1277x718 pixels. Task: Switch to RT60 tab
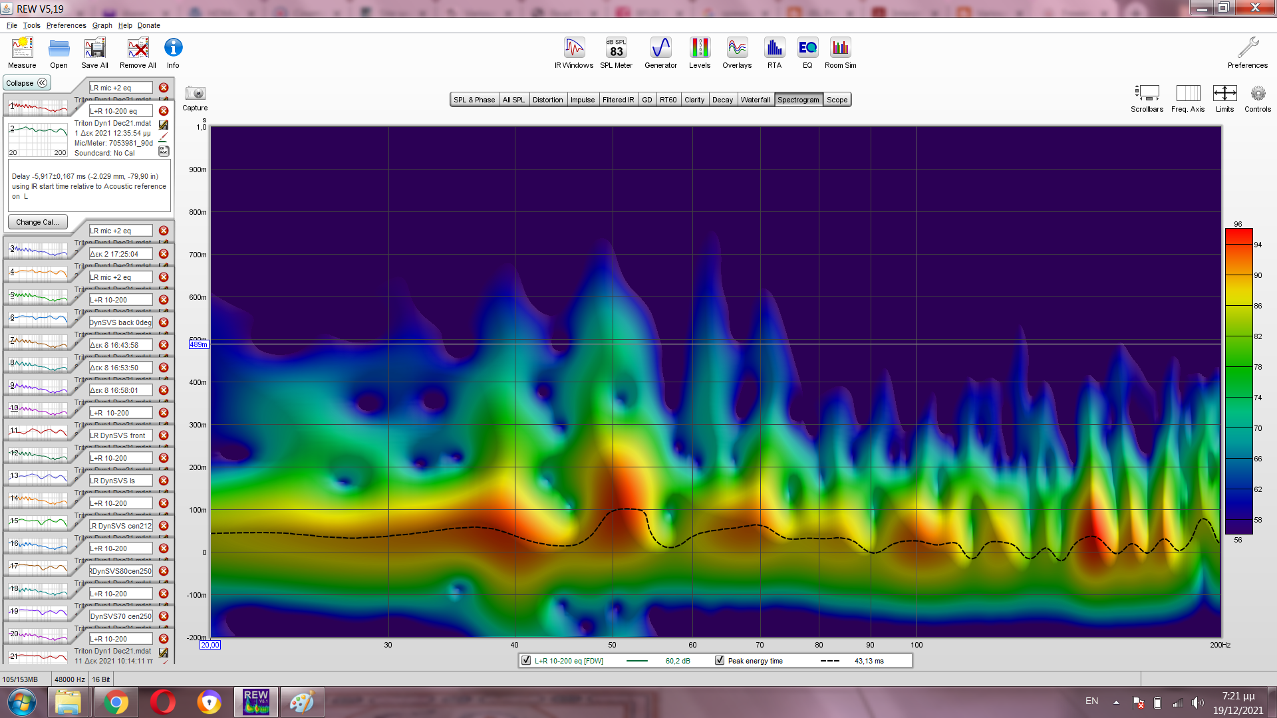(668, 100)
